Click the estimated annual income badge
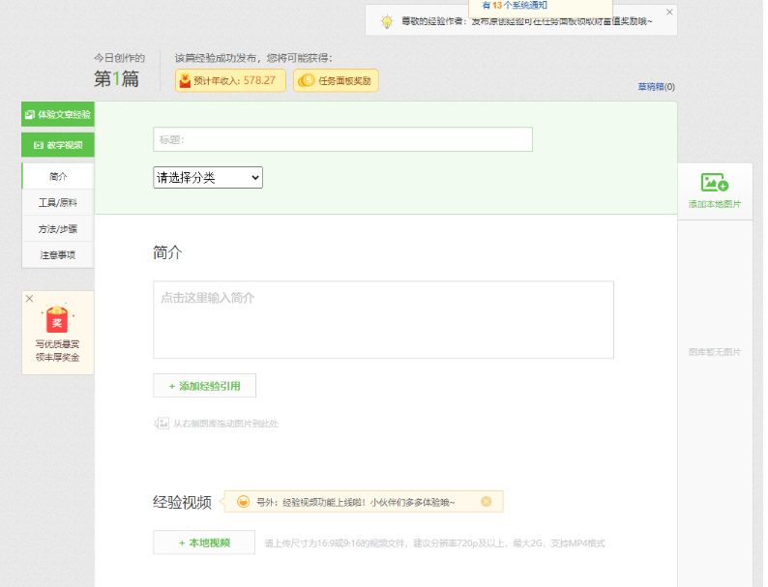 tap(230, 81)
